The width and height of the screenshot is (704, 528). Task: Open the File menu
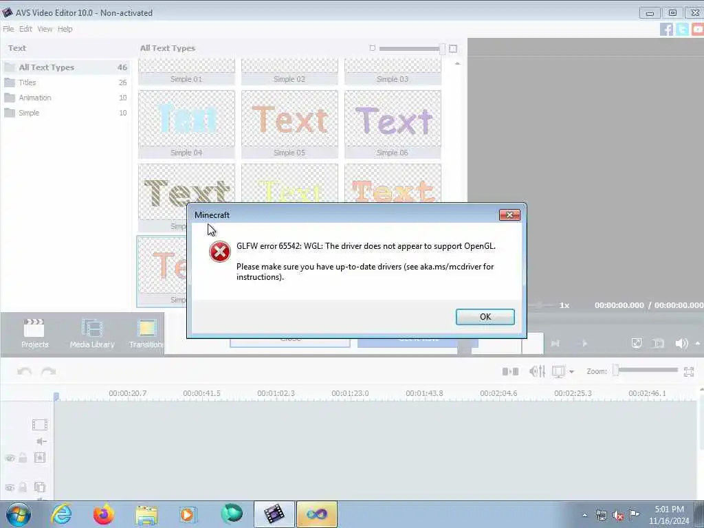click(x=8, y=29)
